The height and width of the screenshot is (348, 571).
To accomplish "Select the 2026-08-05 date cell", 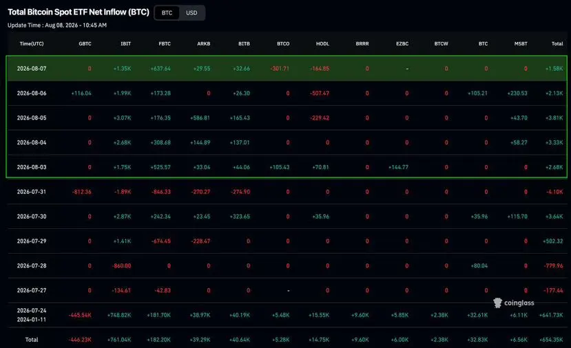I will tap(32, 118).
